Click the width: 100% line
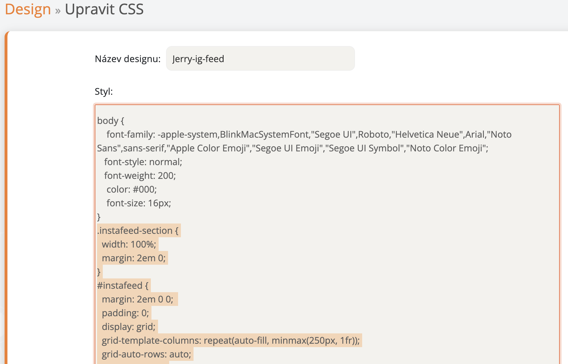The image size is (568, 364). point(129,244)
